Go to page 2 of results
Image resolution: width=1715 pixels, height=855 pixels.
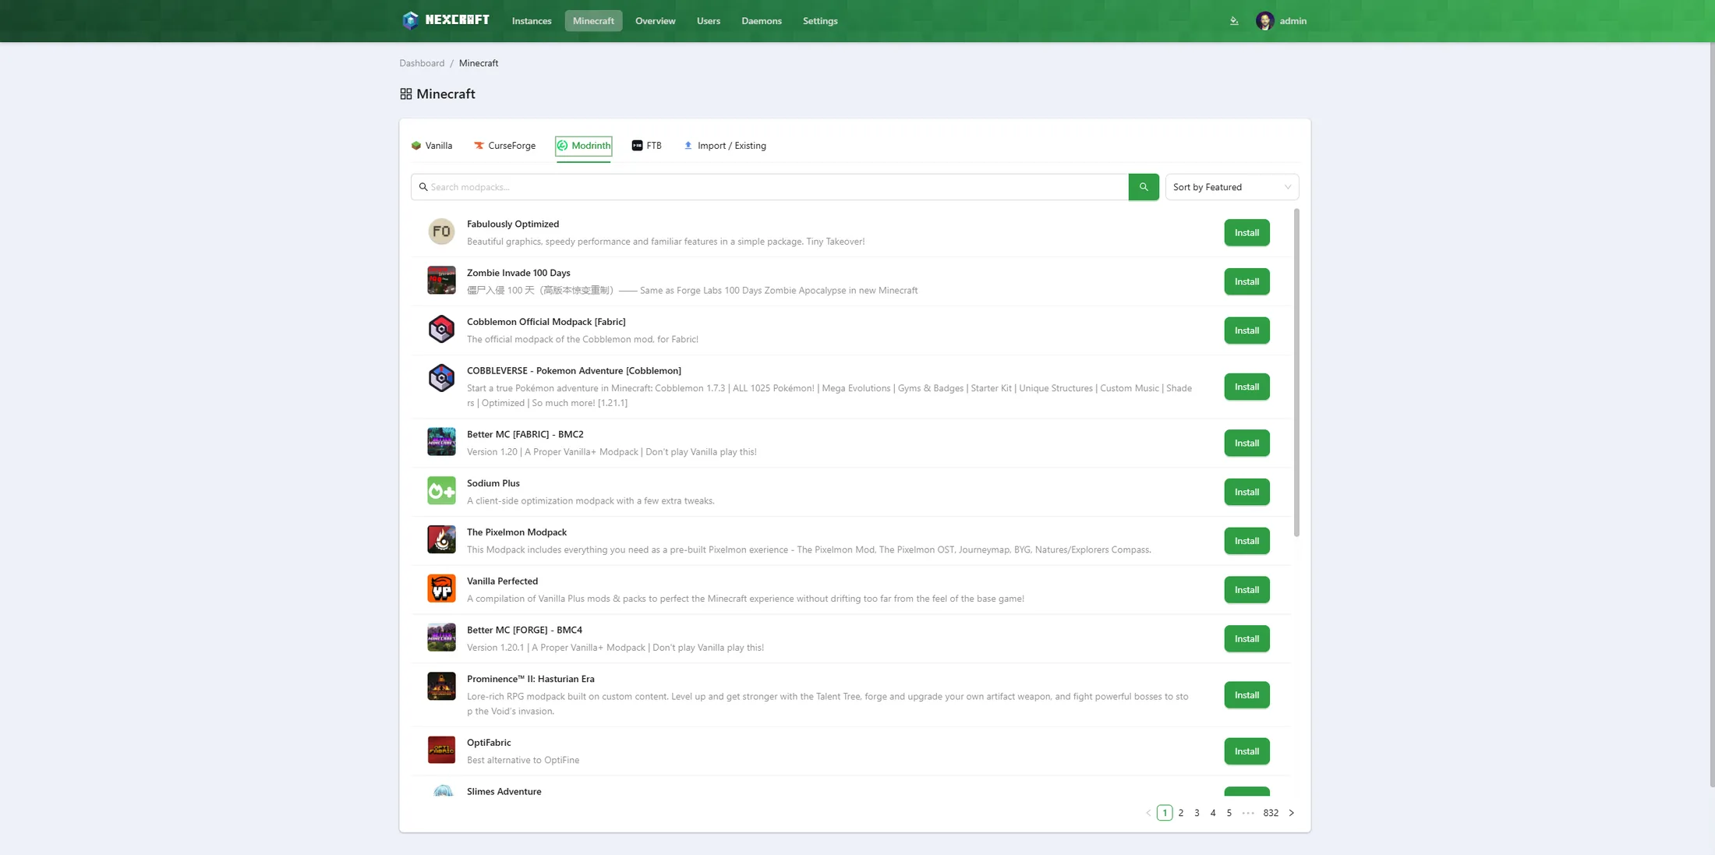[1181, 813]
